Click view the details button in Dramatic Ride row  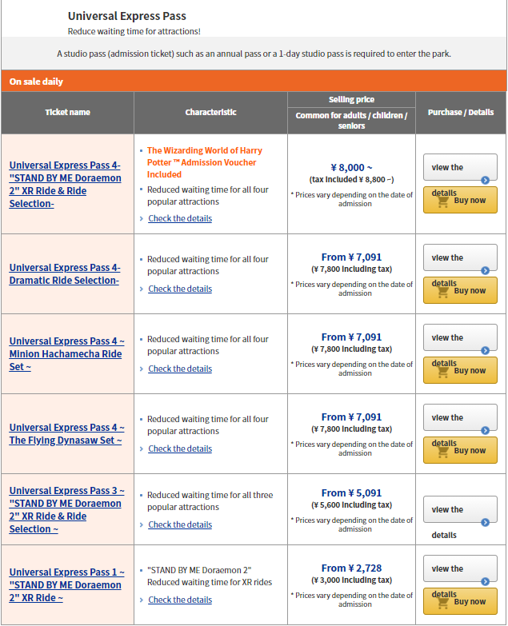(460, 258)
